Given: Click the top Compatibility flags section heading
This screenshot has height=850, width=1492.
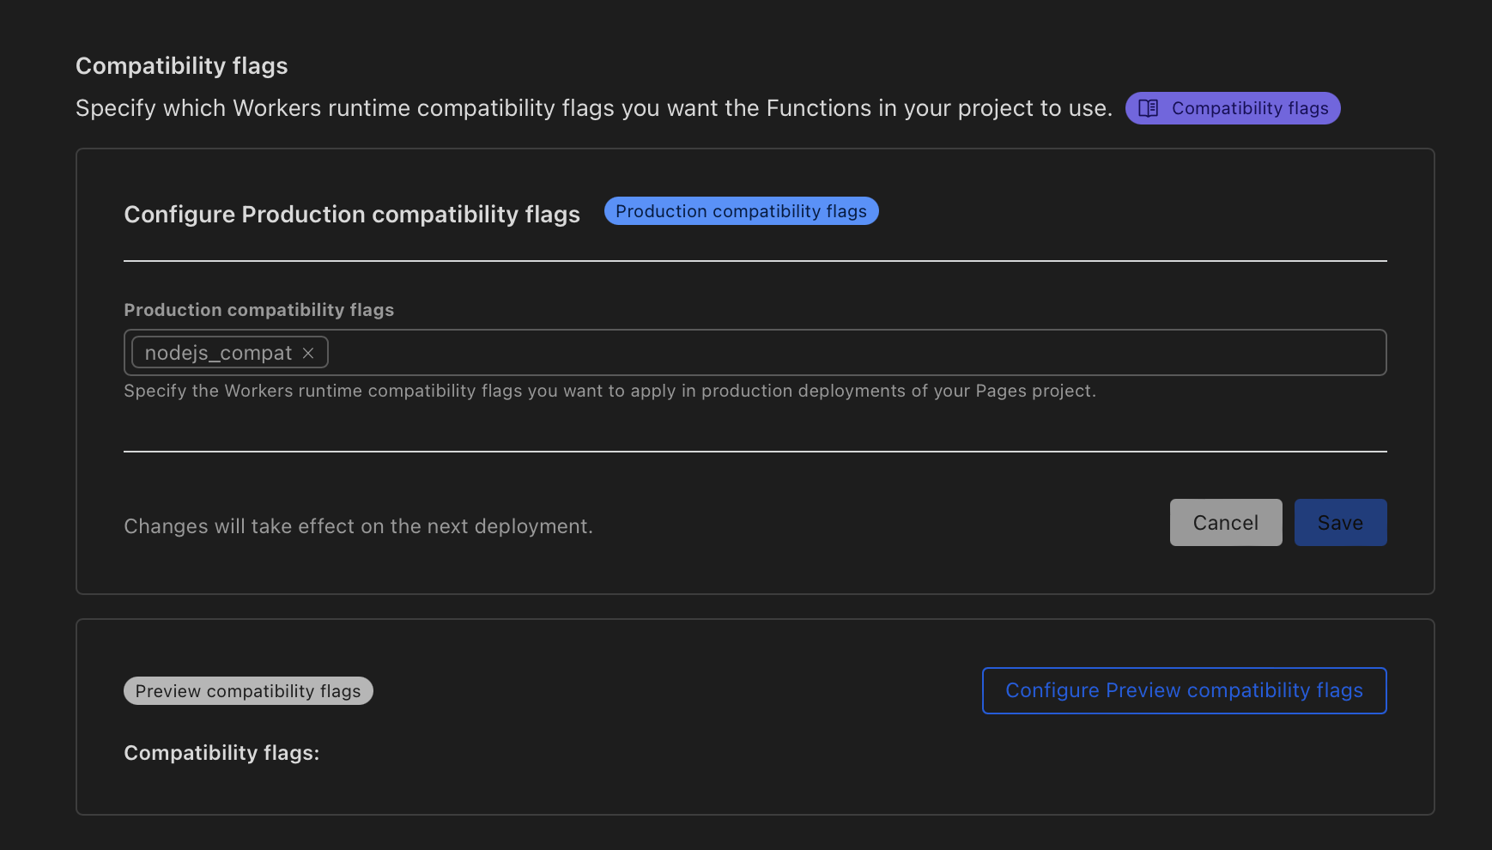Looking at the screenshot, I should pyautogui.click(x=182, y=66).
